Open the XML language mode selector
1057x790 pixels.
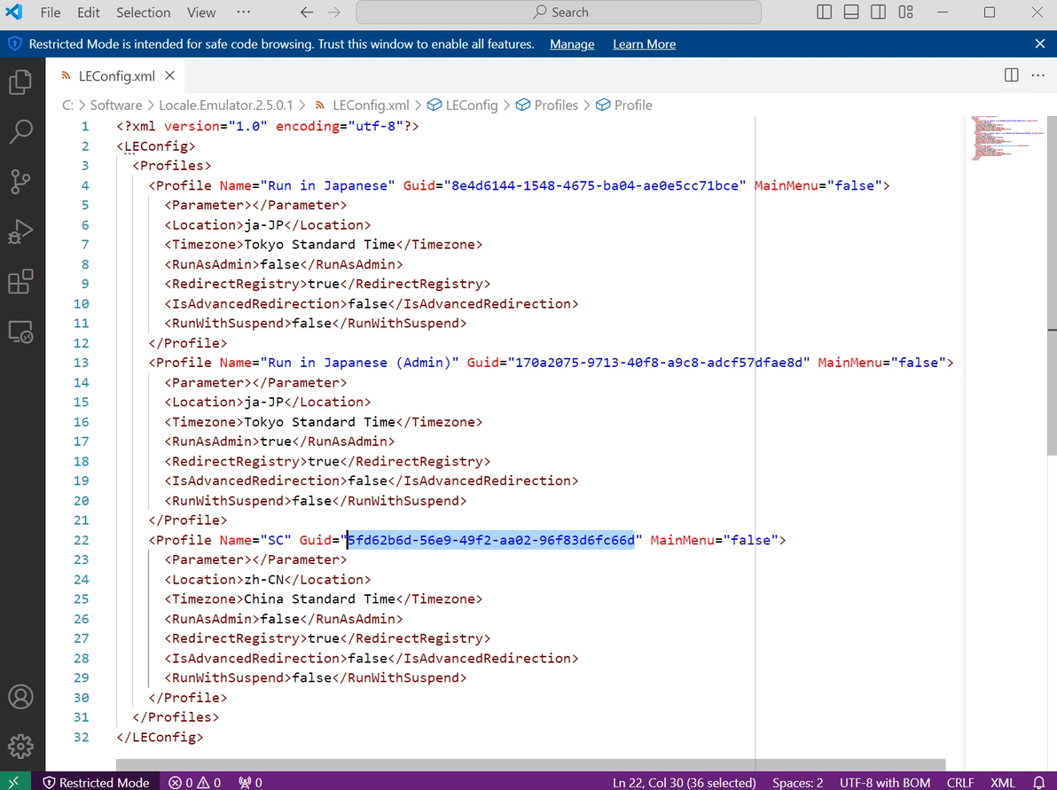click(1002, 783)
